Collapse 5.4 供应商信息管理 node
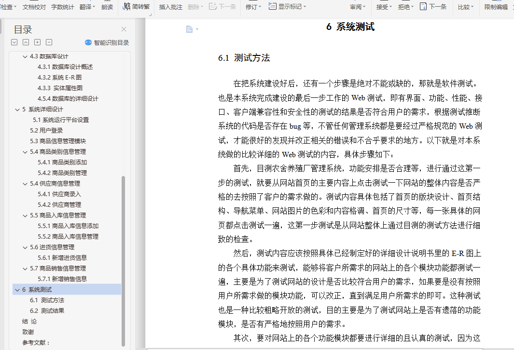The height and width of the screenshot is (350, 514). (x=25, y=184)
